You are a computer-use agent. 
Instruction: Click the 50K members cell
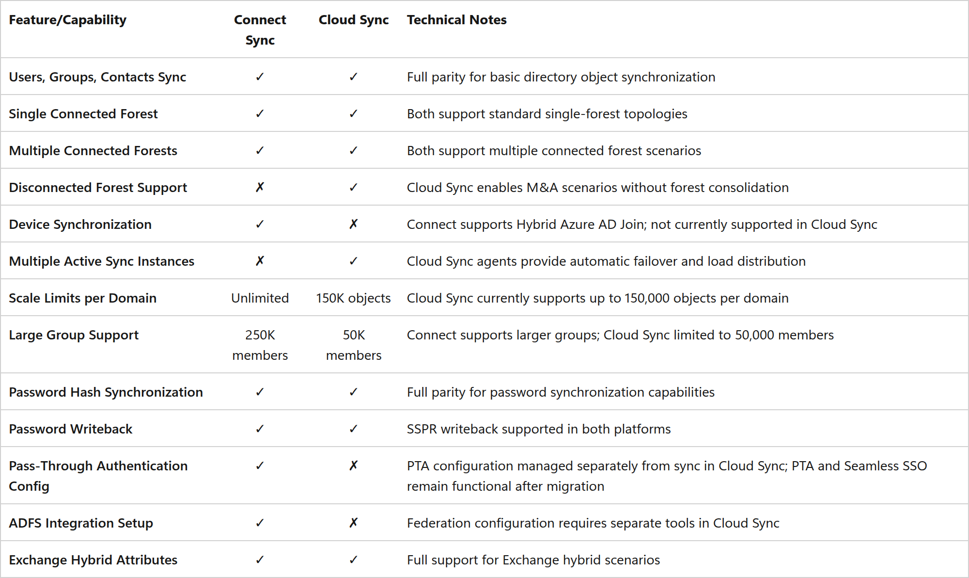pos(354,345)
